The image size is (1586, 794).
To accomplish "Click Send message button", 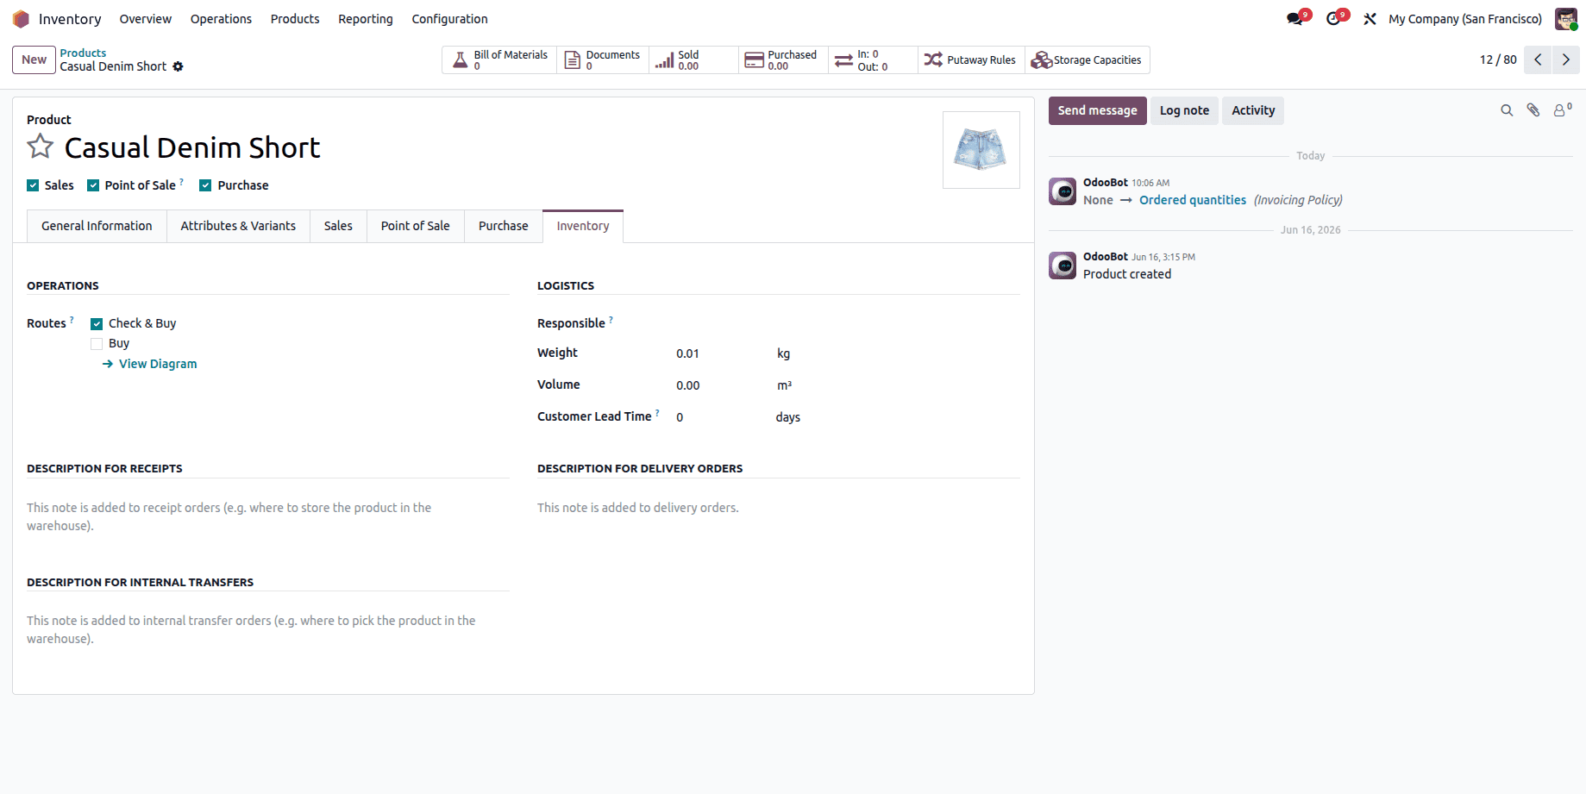I will tap(1098, 110).
